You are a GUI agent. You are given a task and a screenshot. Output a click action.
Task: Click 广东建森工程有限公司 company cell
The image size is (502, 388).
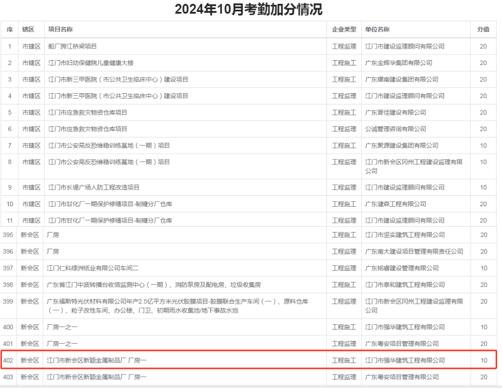point(395,204)
